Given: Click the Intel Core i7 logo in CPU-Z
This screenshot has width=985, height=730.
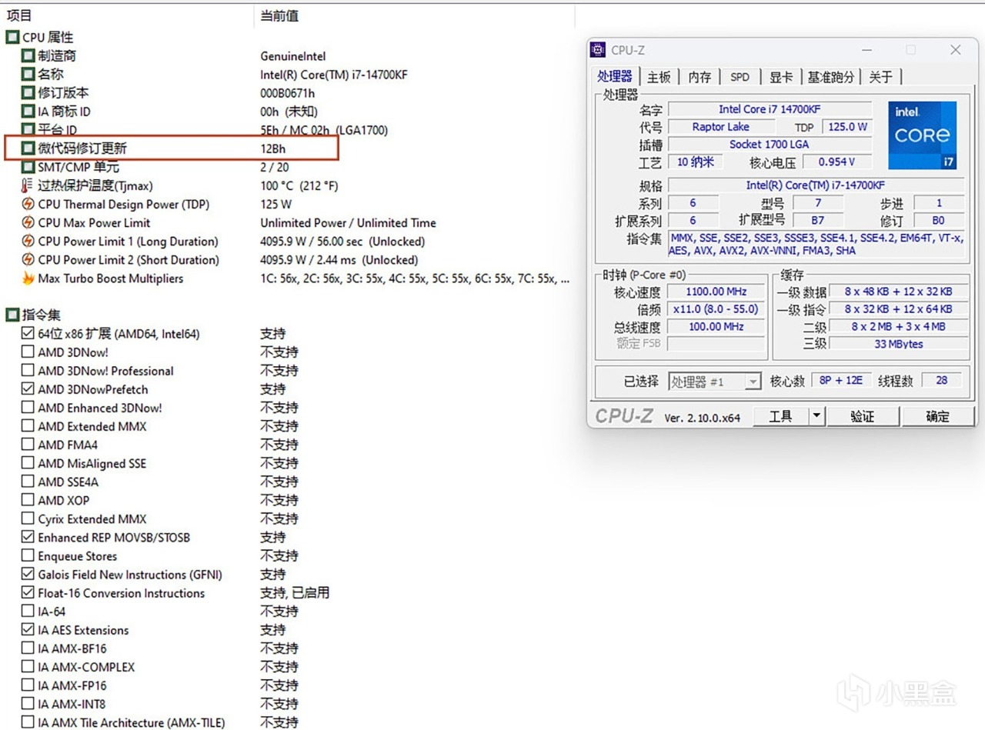Looking at the screenshot, I should point(922,135).
